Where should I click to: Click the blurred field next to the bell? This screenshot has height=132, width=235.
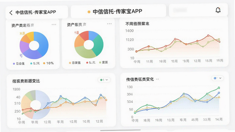(x=180, y=10)
